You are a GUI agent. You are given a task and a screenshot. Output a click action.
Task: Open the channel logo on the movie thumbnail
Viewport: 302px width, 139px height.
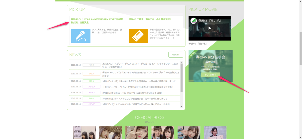[194, 21]
